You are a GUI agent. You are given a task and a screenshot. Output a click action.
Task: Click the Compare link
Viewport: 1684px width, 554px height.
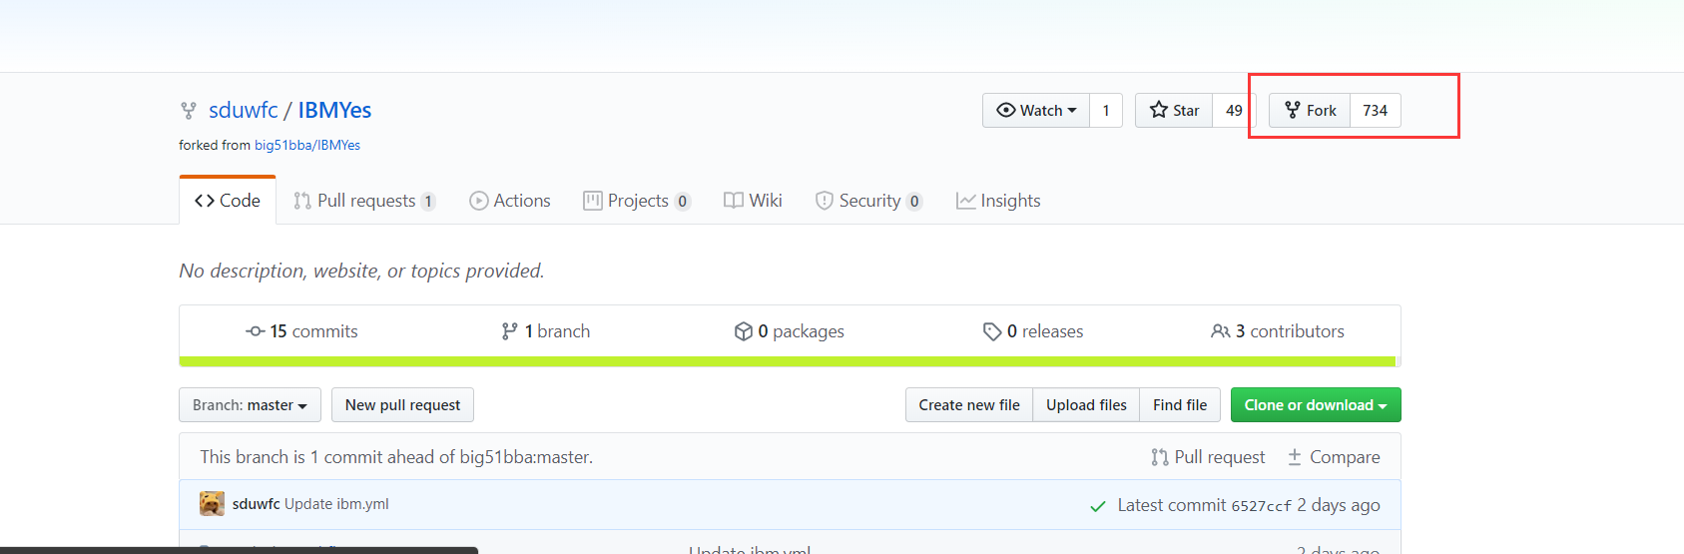point(1334,457)
